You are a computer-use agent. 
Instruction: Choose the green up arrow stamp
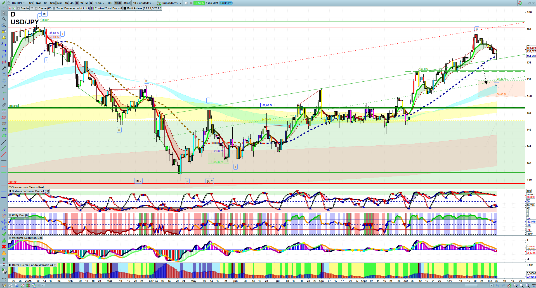[x=4, y=259]
